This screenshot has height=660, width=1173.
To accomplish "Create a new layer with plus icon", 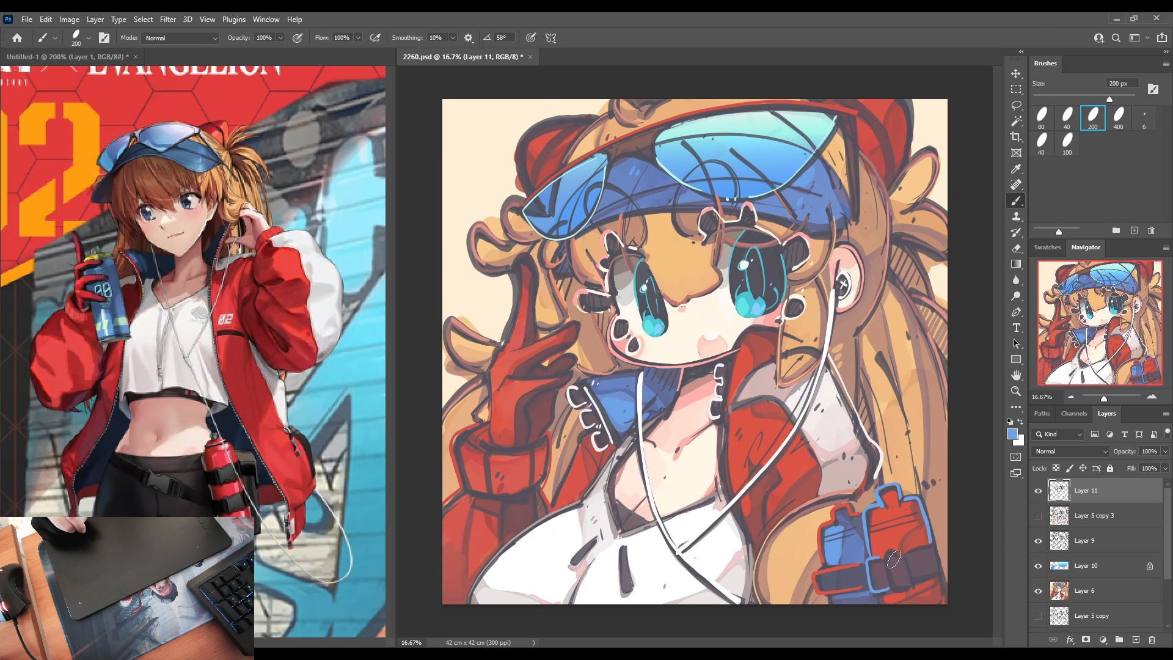I will (x=1136, y=640).
